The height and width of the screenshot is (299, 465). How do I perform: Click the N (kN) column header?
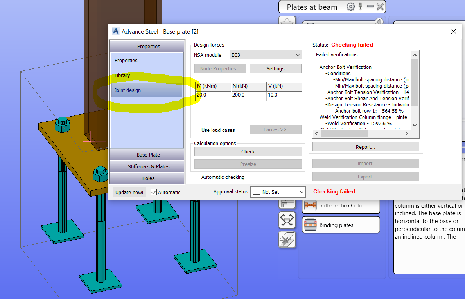248,86
